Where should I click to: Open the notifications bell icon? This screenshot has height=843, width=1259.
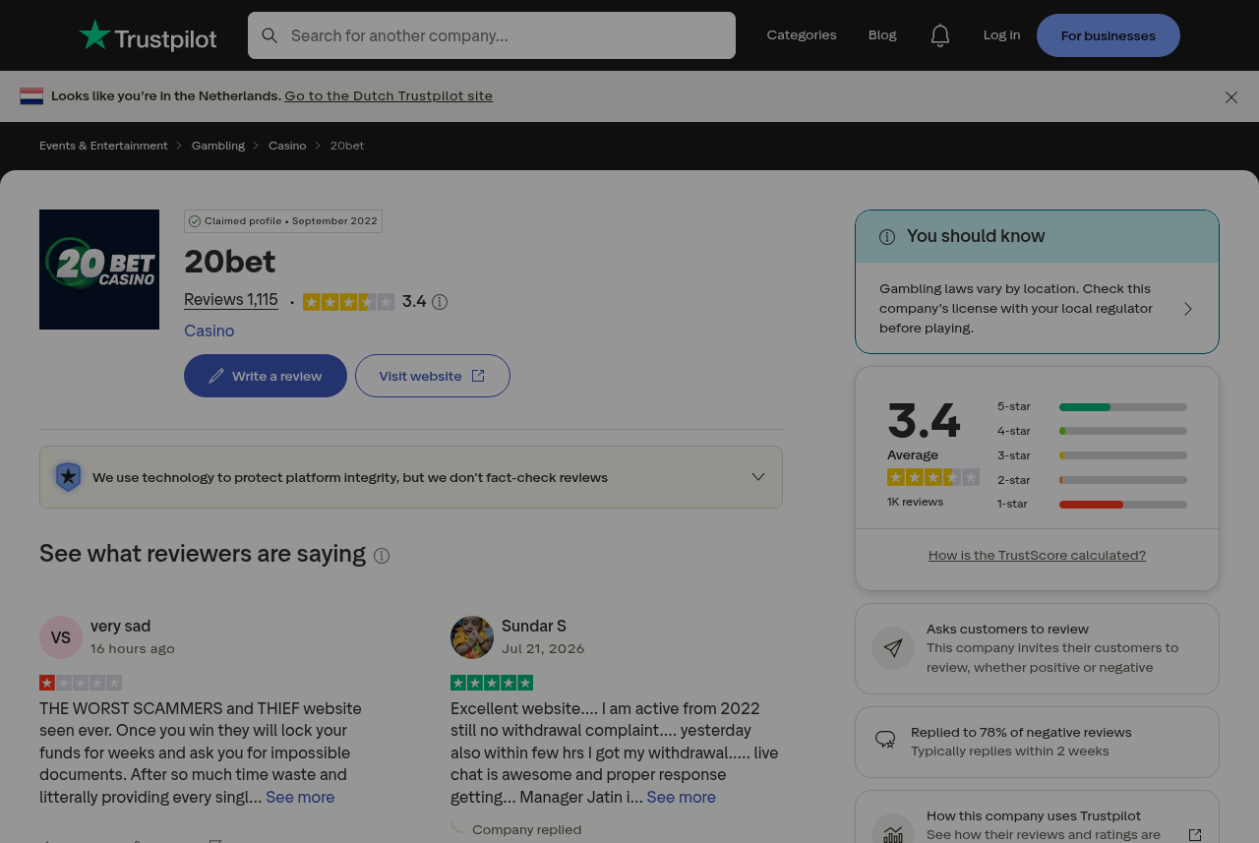(940, 35)
